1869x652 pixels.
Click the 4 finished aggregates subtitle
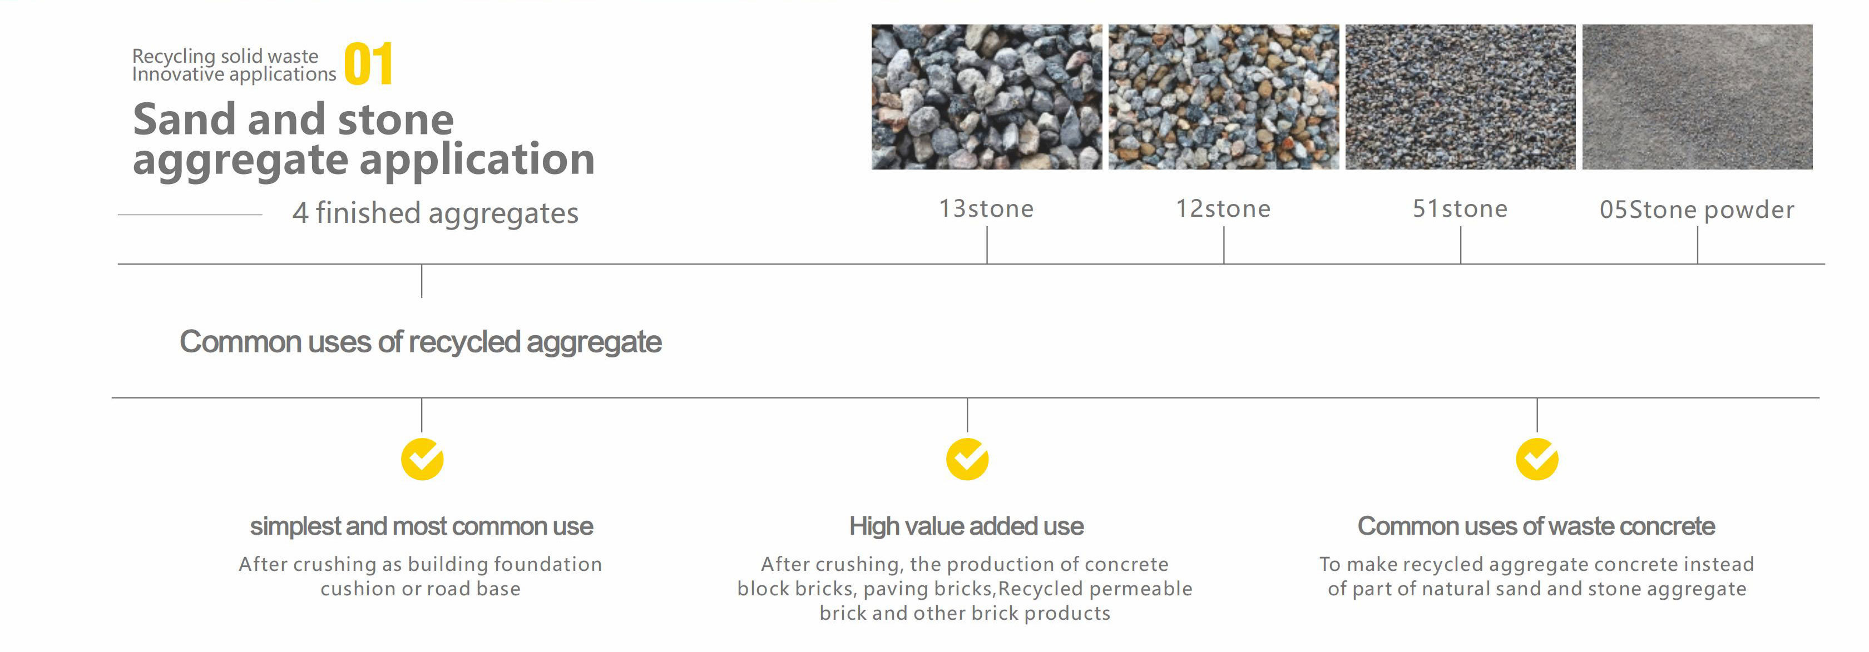click(x=436, y=213)
